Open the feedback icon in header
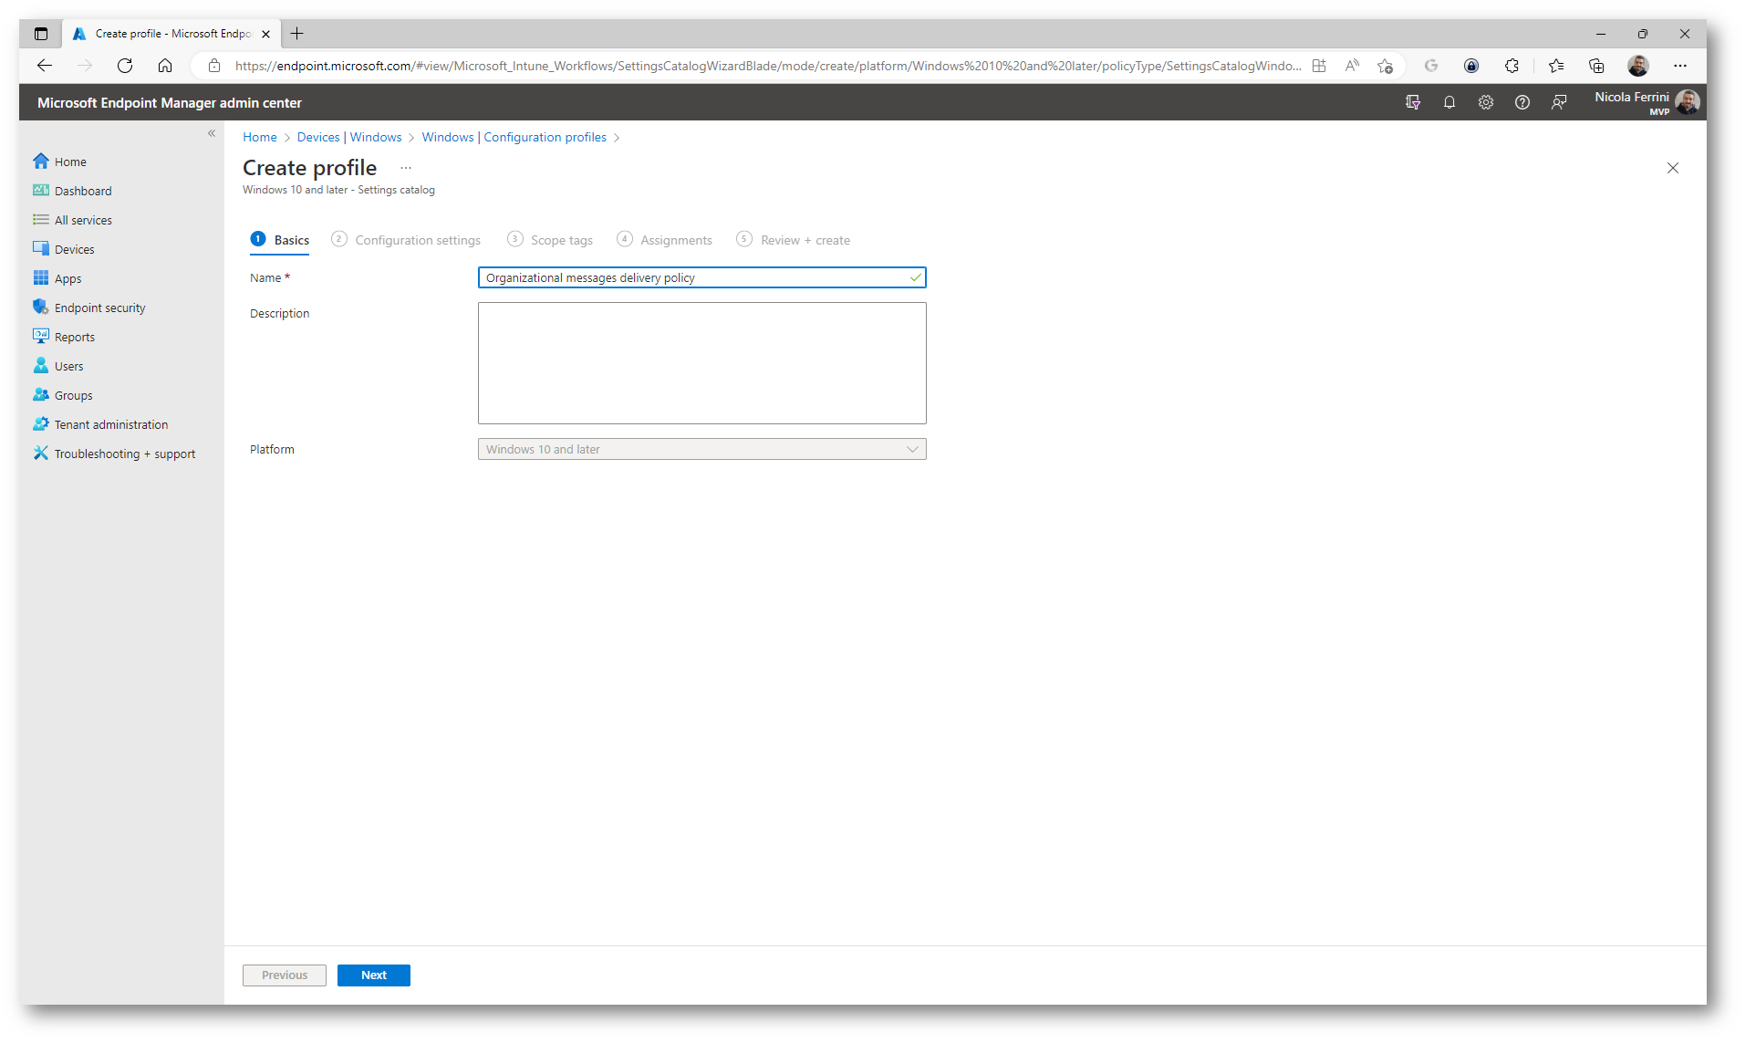The width and height of the screenshot is (1745, 1043). tap(1559, 102)
